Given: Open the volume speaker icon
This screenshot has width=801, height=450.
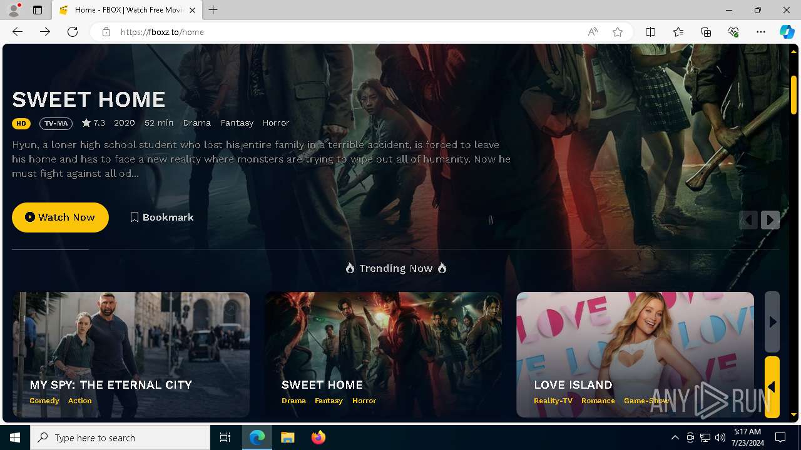Looking at the screenshot, I should [720, 437].
